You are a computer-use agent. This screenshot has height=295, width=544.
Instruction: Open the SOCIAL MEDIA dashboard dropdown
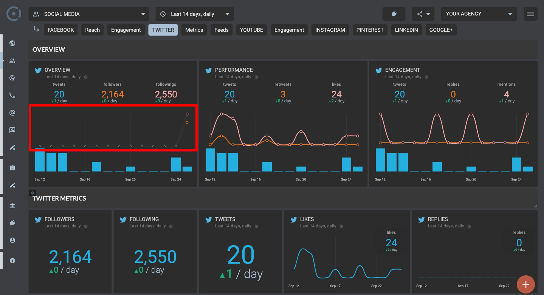[x=88, y=14]
